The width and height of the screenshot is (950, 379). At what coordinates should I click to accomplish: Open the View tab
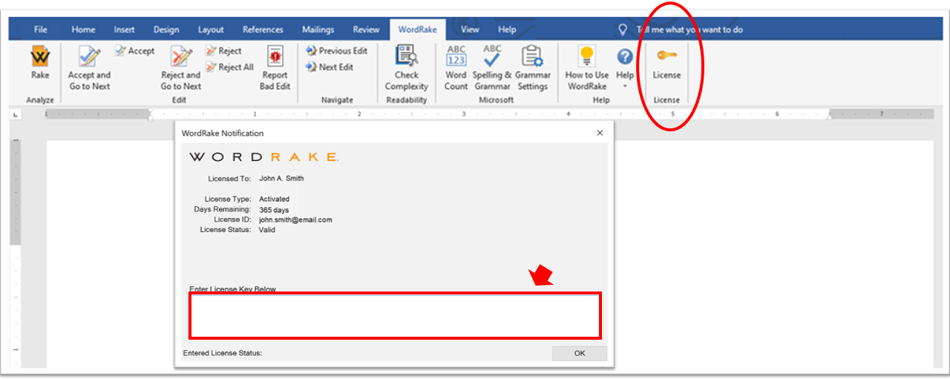470,30
